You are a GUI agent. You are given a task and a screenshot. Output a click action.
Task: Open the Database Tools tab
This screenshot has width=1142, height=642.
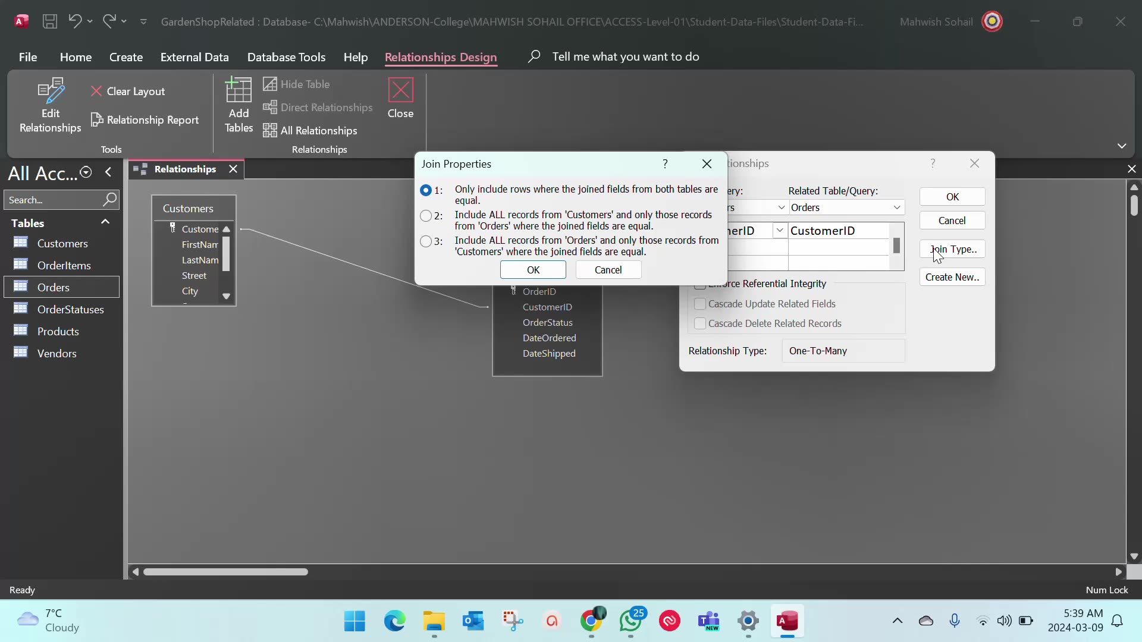click(286, 57)
